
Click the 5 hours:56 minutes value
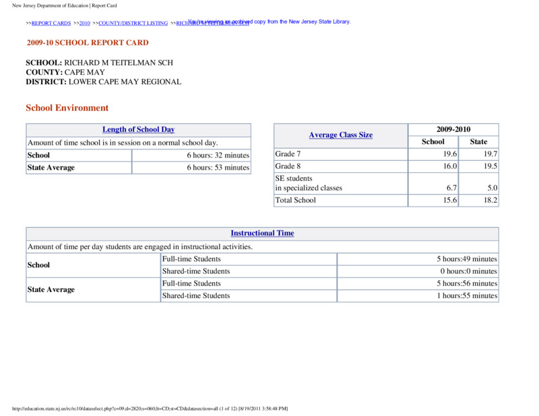(467, 284)
